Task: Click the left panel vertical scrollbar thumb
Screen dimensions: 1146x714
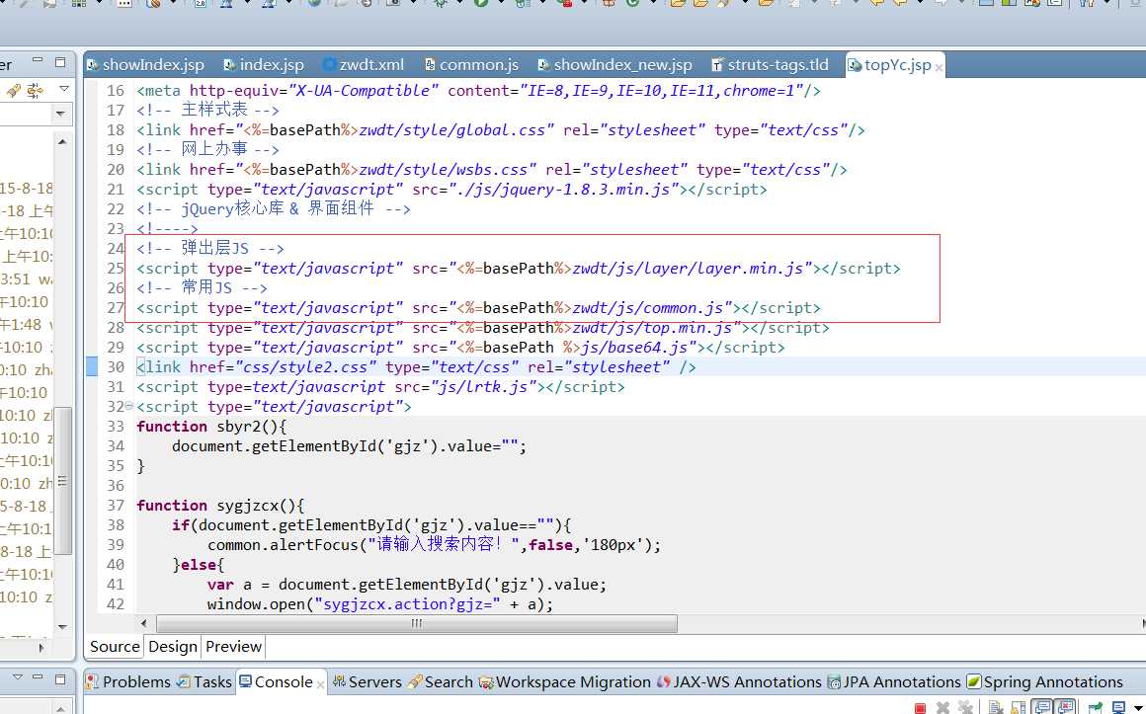Action: click(x=63, y=480)
